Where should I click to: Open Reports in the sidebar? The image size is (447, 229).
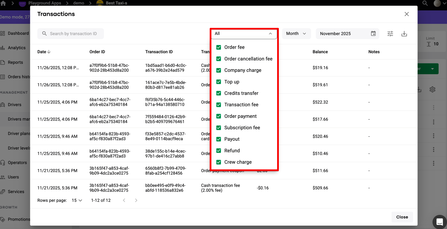click(15, 62)
